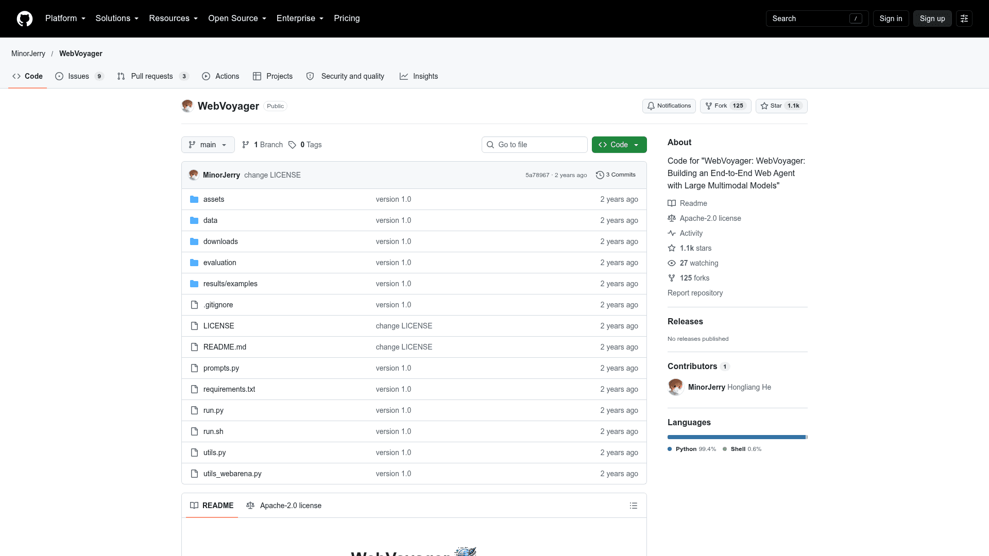This screenshot has width=989, height=556.
Task: Open the Apache-2.0 license link in About
Action: [x=710, y=218]
